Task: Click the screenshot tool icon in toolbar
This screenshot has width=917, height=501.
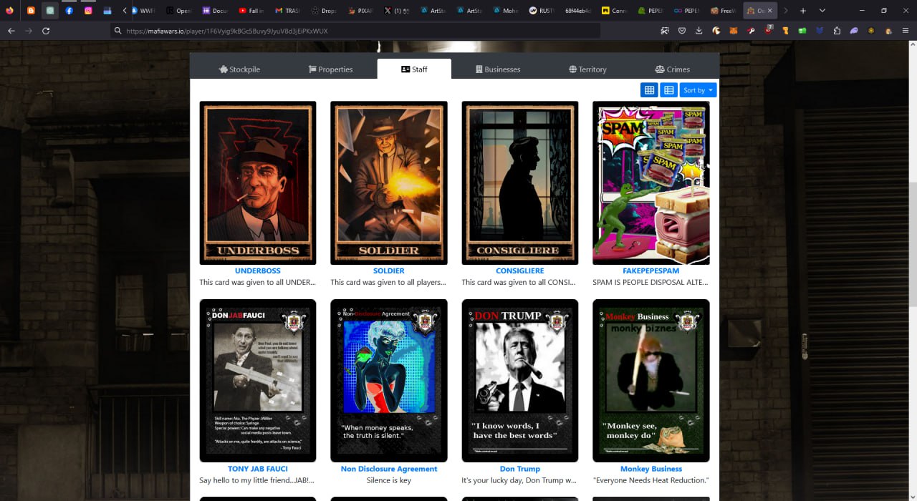Action: click(664, 31)
